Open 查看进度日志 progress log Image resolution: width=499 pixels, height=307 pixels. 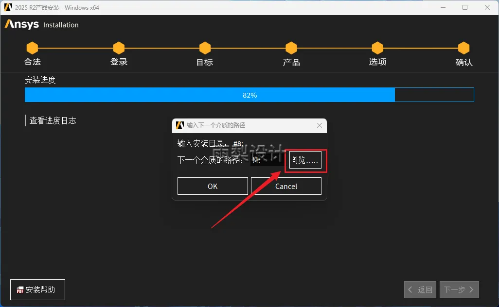(53, 120)
